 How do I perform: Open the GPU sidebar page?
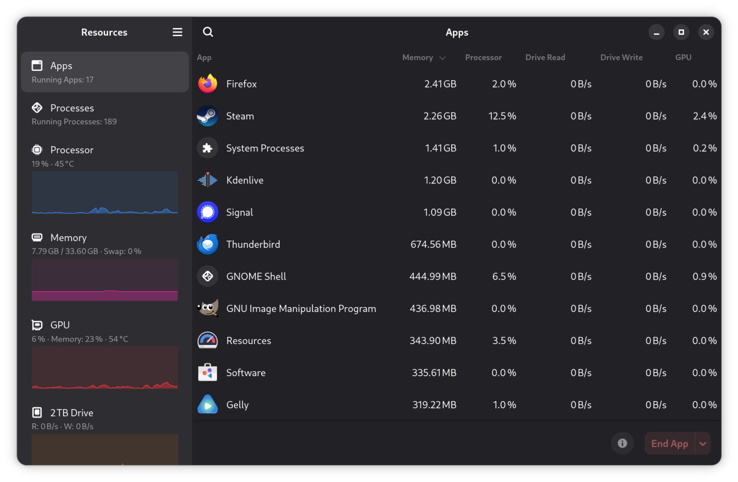click(105, 354)
